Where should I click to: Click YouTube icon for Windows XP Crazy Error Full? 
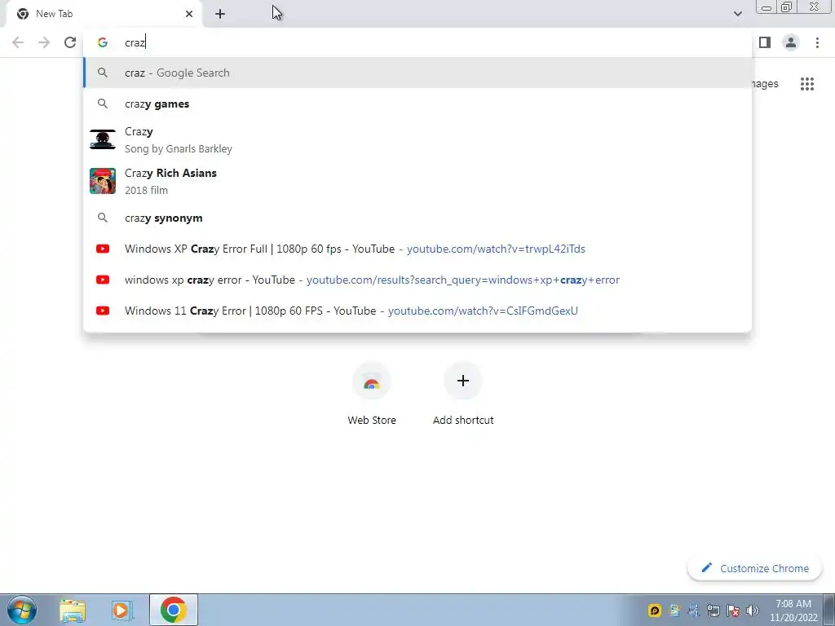(x=103, y=249)
